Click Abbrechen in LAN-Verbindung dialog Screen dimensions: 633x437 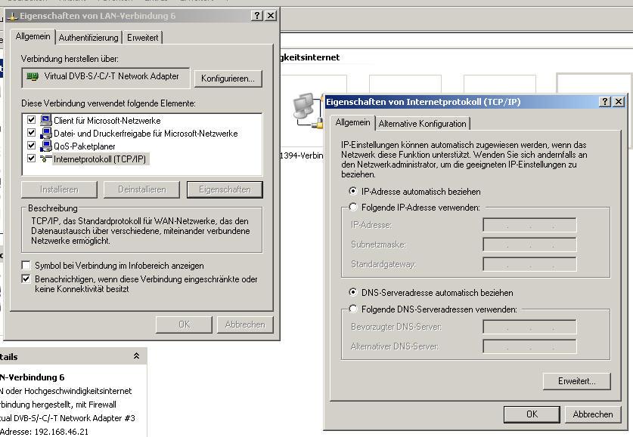[245, 325]
